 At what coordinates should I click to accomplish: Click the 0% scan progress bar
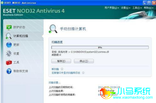(x=100, y=47)
